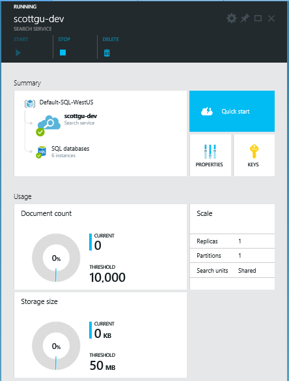Click the Start play icon

(x=18, y=53)
